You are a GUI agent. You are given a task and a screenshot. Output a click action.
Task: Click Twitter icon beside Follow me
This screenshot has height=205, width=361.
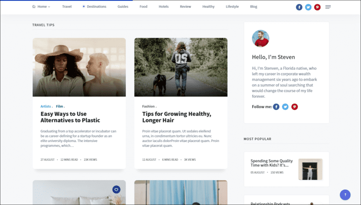(285, 107)
